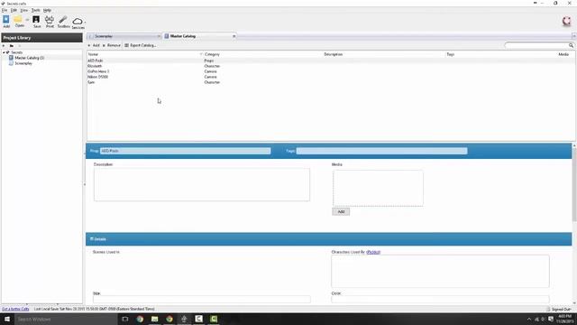Click the Color input field
This screenshot has height=325, width=577.
click(x=440, y=299)
